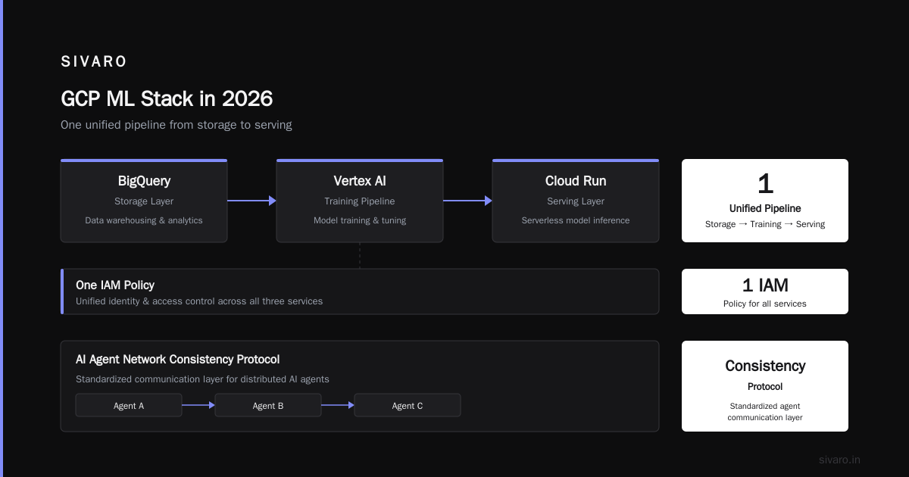Viewport: 909px width, 477px height.
Task: Click "Training Pipeline" under Vertex AI
Action: click(x=360, y=201)
